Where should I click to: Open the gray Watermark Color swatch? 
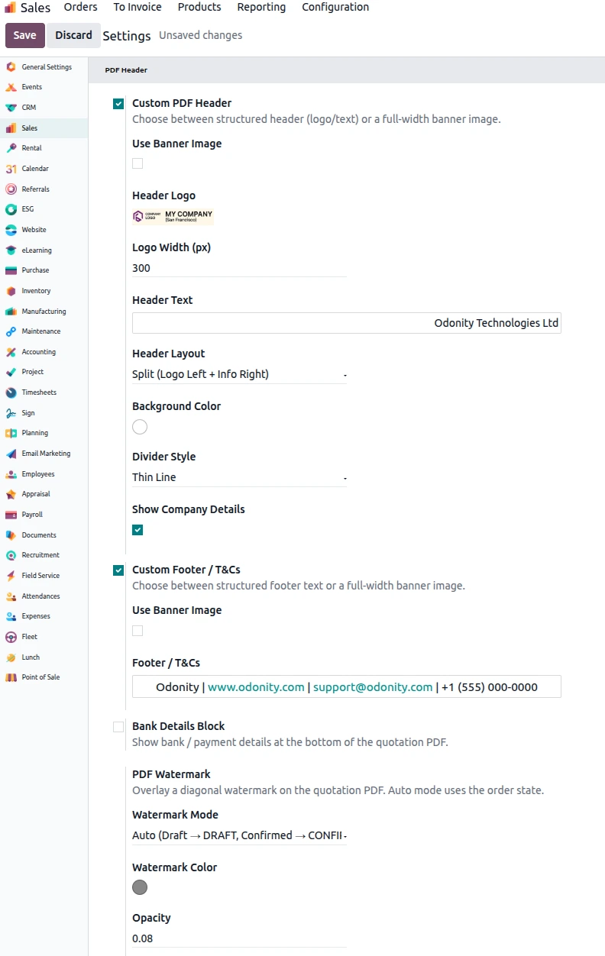[140, 887]
